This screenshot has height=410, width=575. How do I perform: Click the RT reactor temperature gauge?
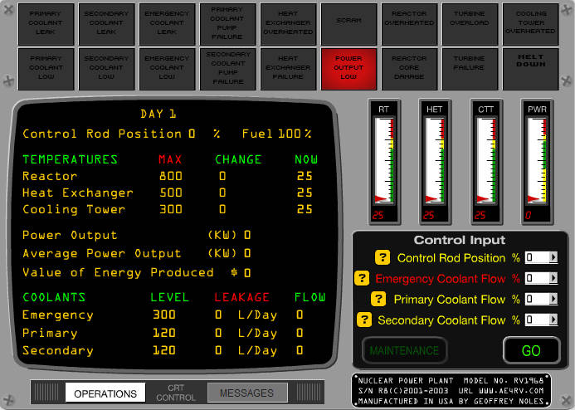pyautogui.click(x=384, y=162)
